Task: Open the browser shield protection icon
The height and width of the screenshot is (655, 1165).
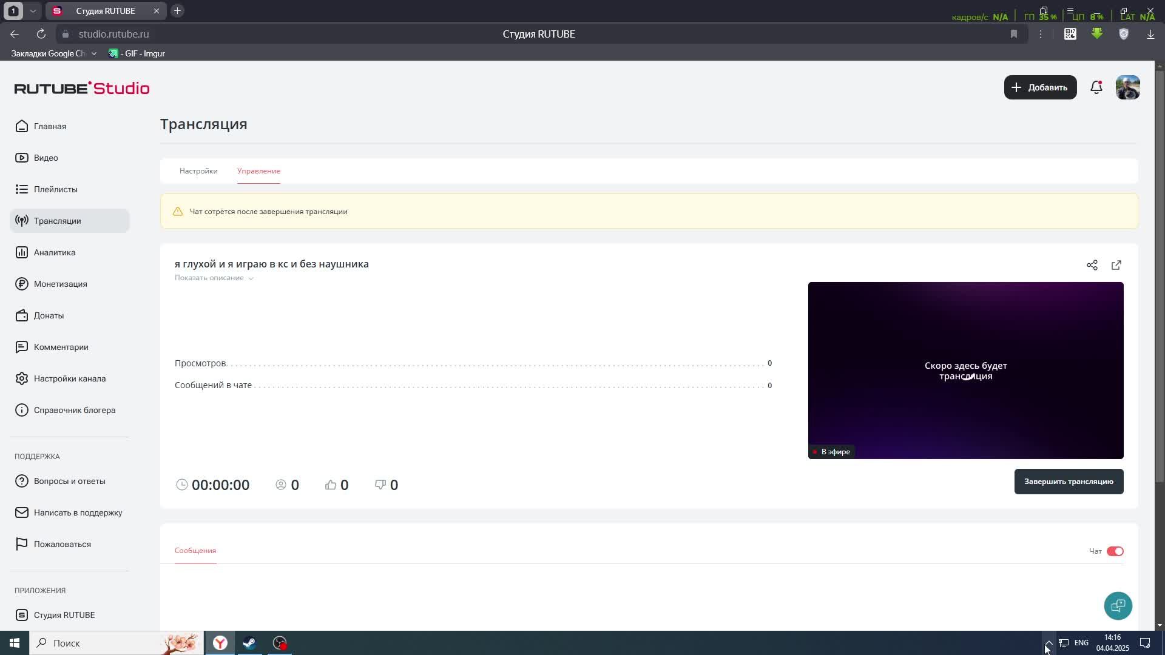Action: point(1124,34)
